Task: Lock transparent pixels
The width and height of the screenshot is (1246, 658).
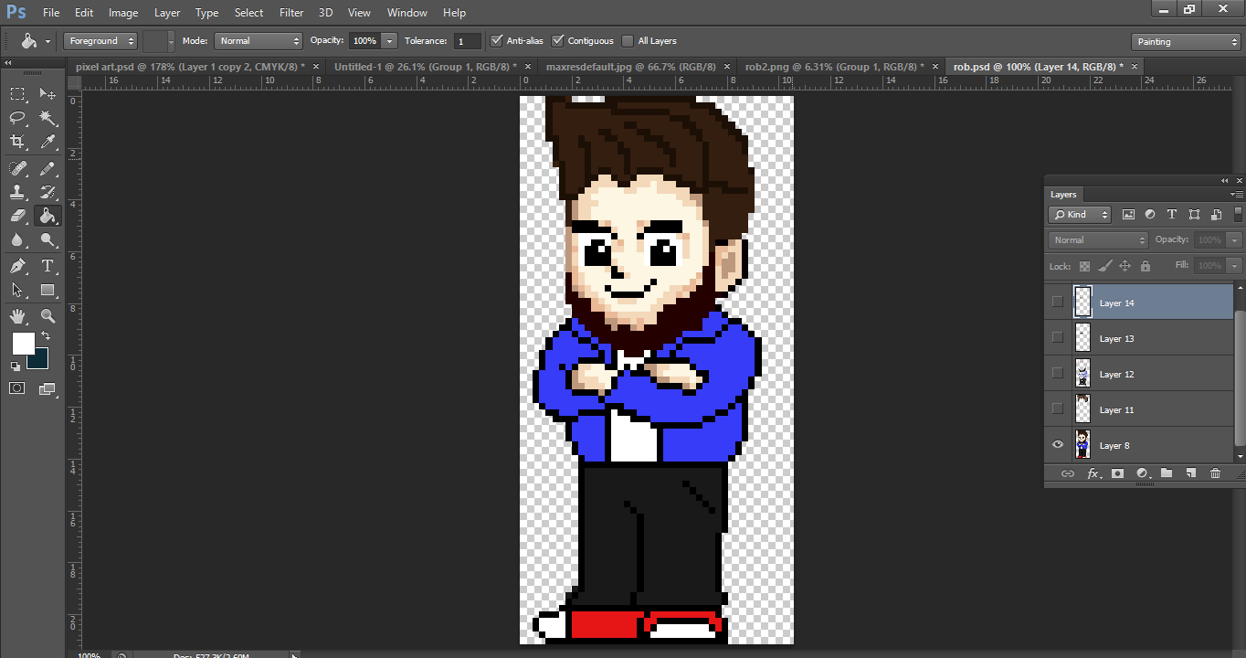Action: click(x=1084, y=266)
